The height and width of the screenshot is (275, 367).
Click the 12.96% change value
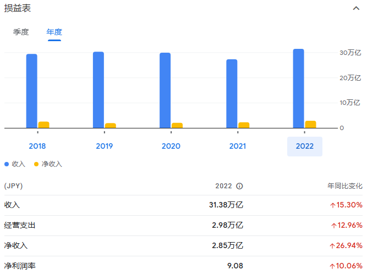click(x=347, y=225)
